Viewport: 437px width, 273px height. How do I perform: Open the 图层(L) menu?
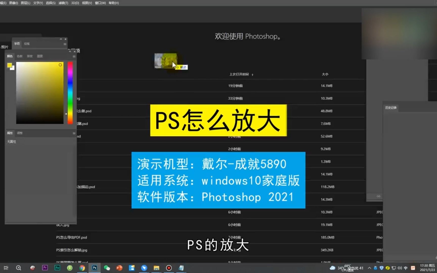tap(26, 3)
